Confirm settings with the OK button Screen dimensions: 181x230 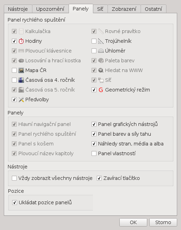click(x=133, y=222)
